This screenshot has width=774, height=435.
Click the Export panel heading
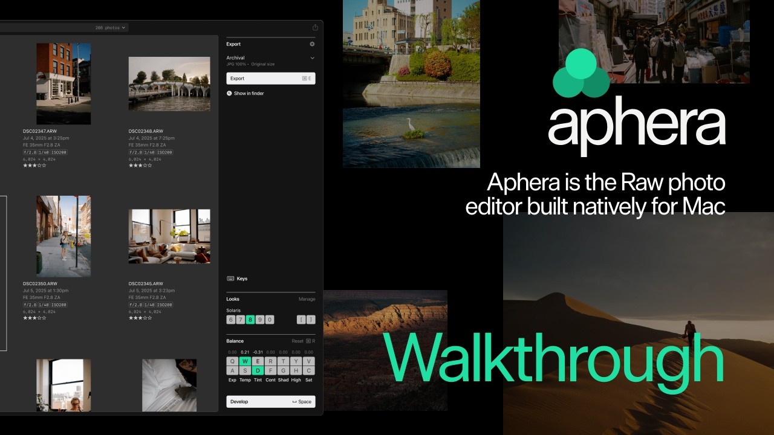tap(233, 44)
